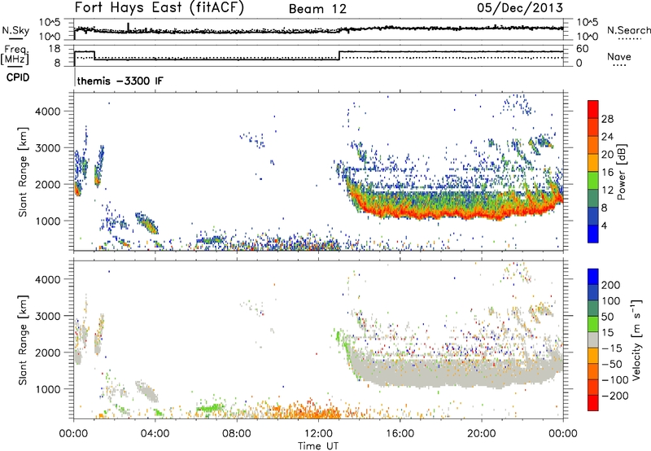Click the -15 tick on velocity colorbar
This screenshot has height=451, width=651.
point(612,348)
